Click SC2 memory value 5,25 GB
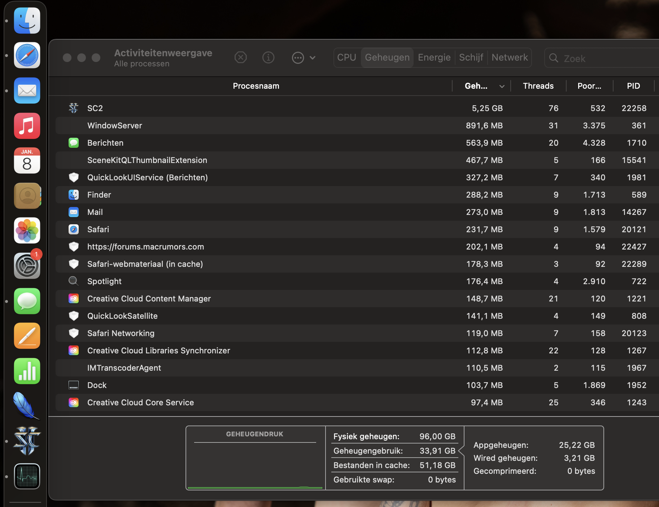The height and width of the screenshot is (507, 659). [487, 108]
